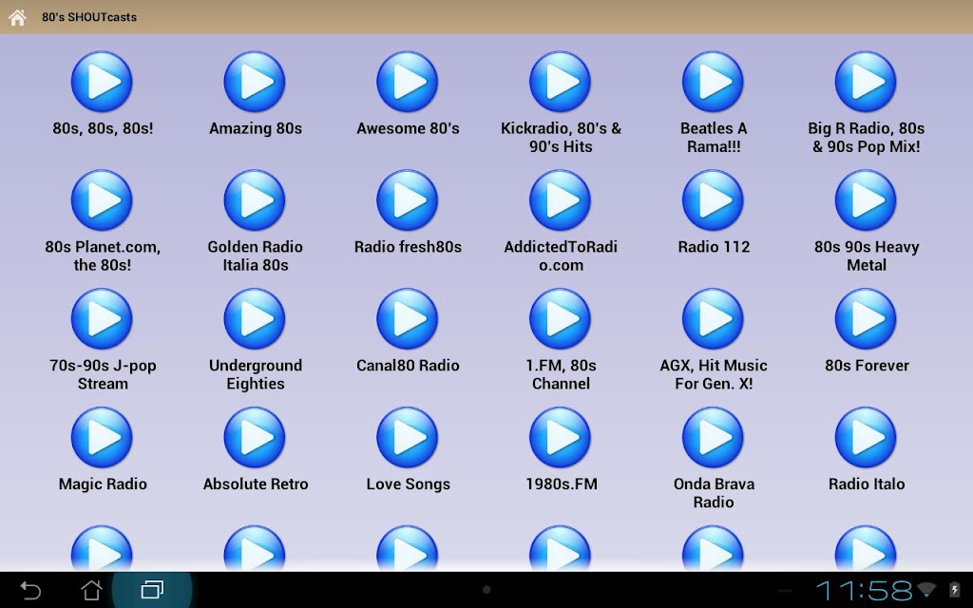Tap the Android Home navigation button
Image resolution: width=973 pixels, height=608 pixels.
91,589
